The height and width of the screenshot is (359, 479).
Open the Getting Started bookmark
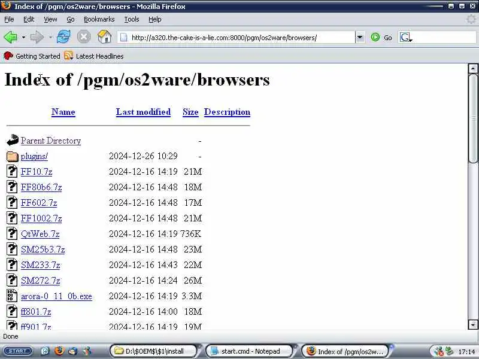[32, 56]
